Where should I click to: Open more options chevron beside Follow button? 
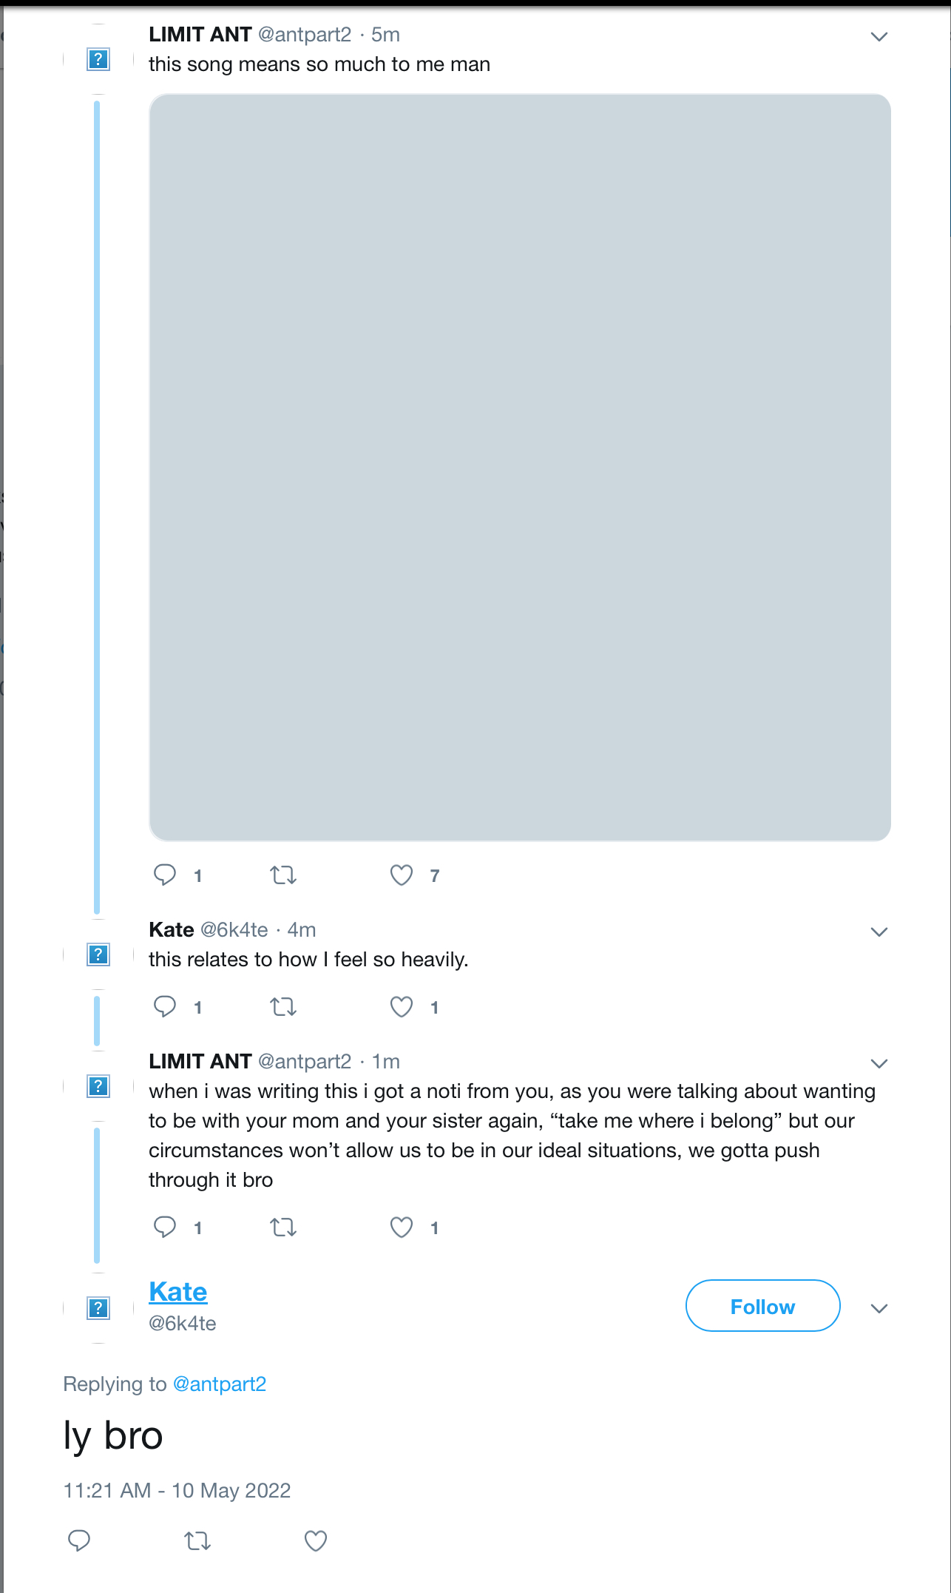[879, 1308]
